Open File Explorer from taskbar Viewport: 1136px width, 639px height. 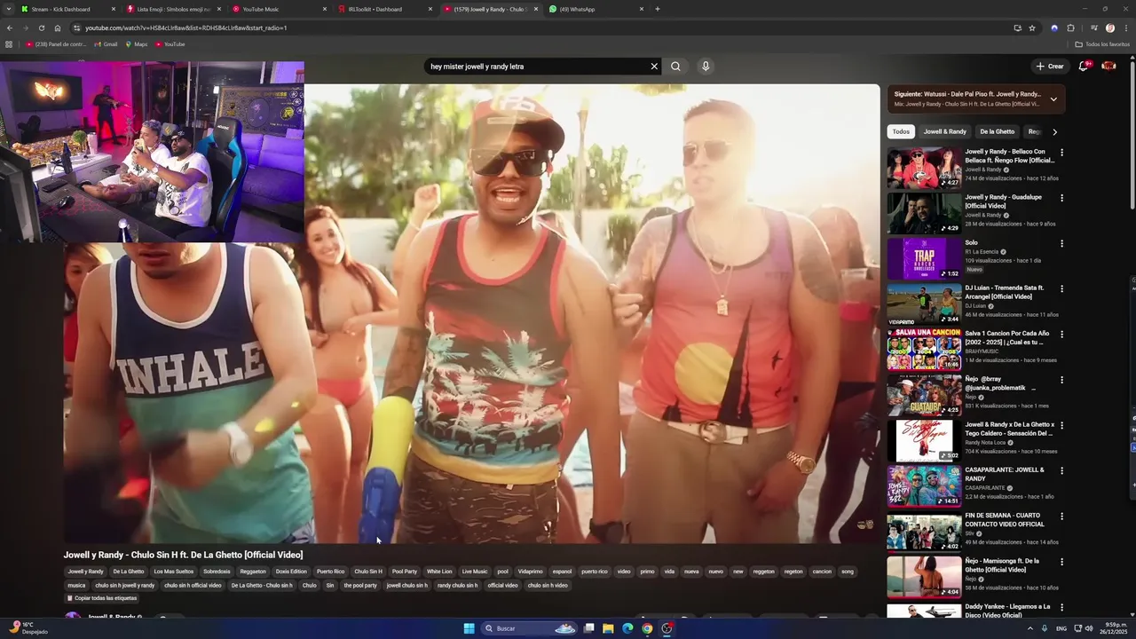click(x=608, y=628)
